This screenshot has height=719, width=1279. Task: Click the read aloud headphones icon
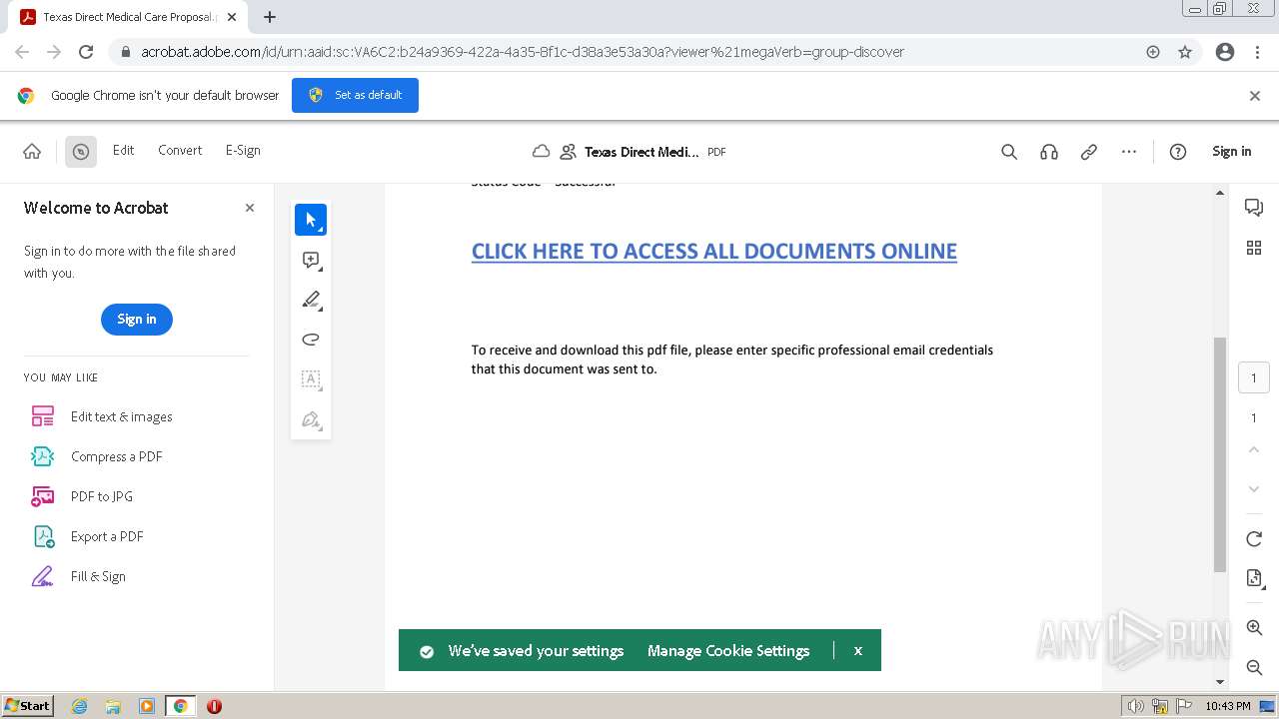tap(1049, 152)
